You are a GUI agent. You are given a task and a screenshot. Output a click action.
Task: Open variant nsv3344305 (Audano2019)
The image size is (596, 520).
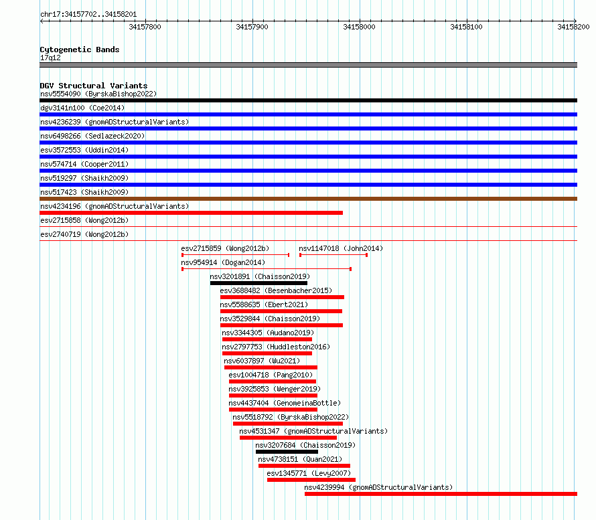point(268,333)
